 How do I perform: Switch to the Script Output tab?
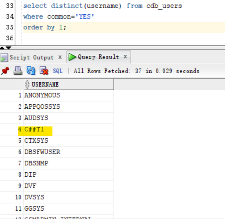click(x=31, y=57)
